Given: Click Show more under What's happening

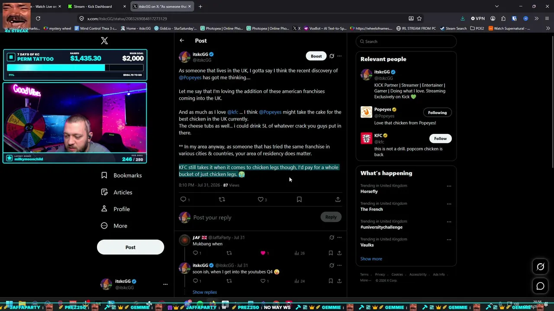Looking at the screenshot, I should pyautogui.click(x=371, y=259).
